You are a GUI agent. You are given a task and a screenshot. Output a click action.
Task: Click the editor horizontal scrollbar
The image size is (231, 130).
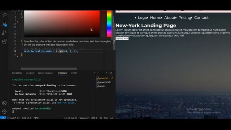[49, 69]
